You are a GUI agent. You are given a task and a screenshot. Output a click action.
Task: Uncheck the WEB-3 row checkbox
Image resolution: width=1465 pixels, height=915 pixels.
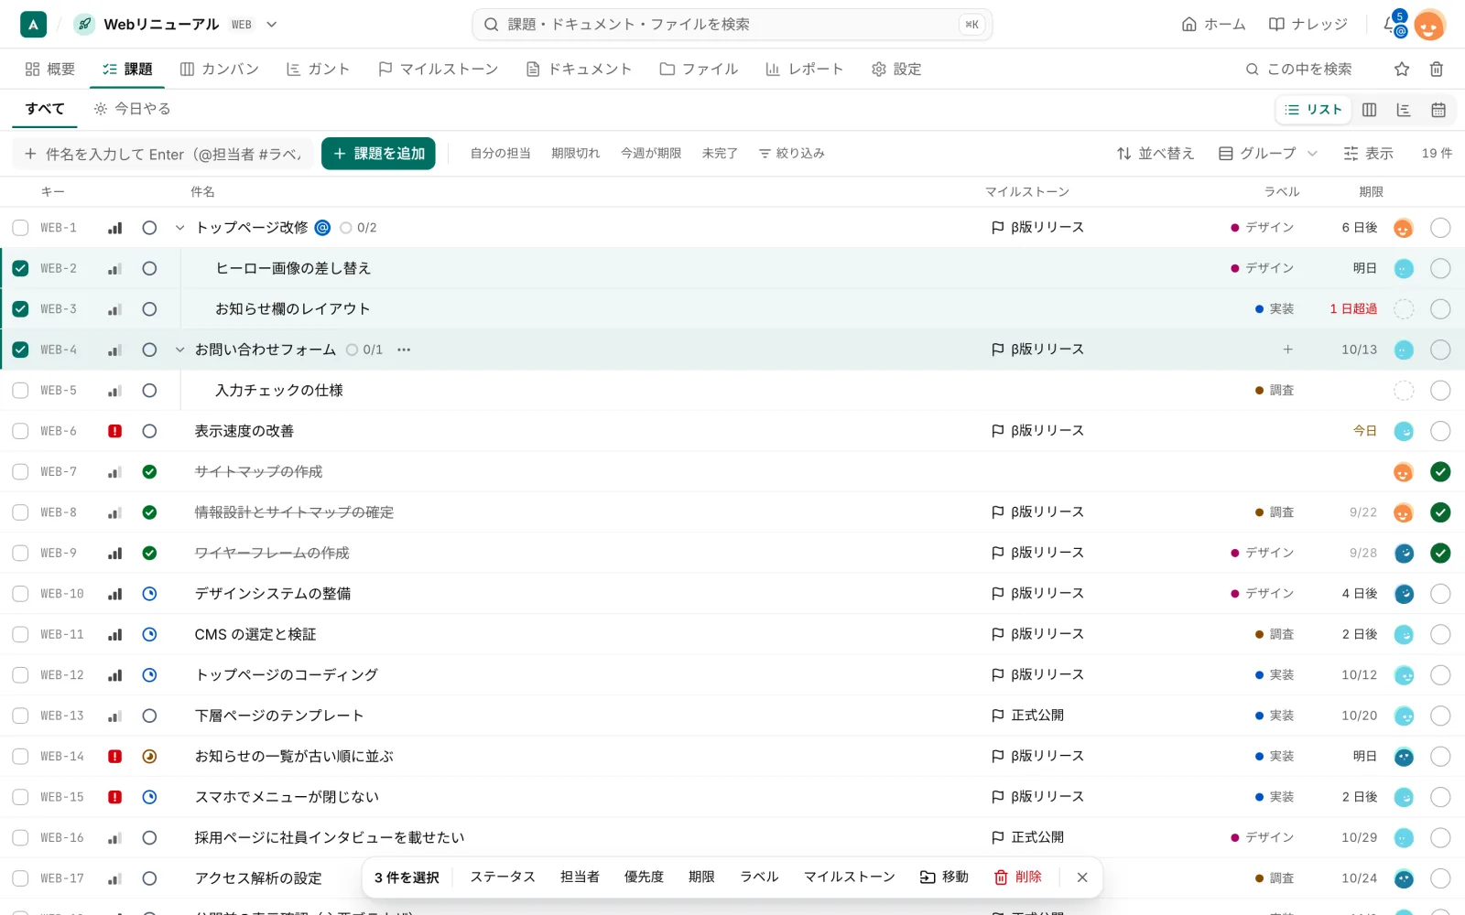20,309
